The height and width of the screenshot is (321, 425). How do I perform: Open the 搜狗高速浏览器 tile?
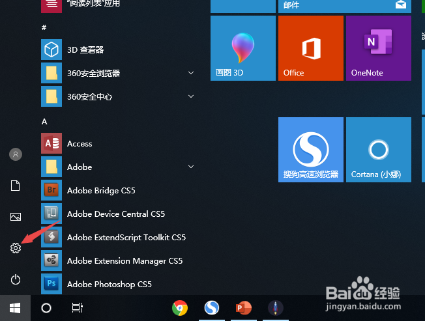[x=311, y=150]
